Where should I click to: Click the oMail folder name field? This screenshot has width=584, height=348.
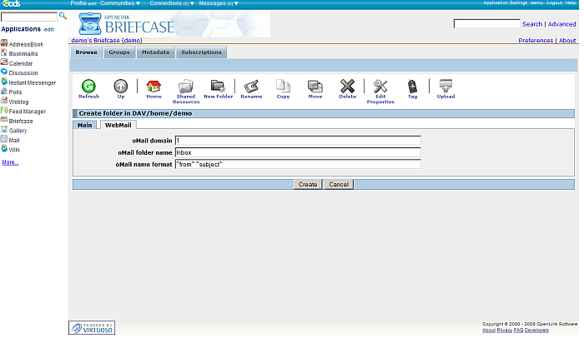tap(297, 152)
